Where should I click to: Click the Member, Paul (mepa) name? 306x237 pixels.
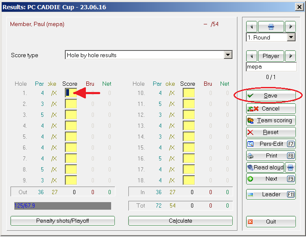coord(37,24)
